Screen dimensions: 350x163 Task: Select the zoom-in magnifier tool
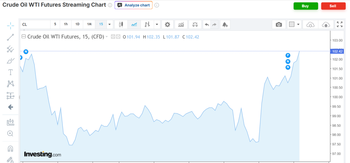click(x=10, y=134)
